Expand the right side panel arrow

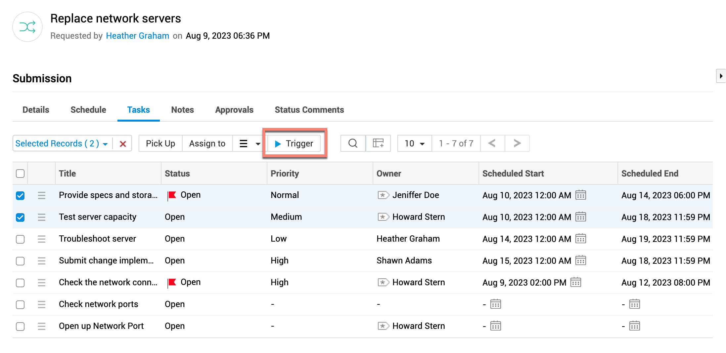pyautogui.click(x=721, y=76)
